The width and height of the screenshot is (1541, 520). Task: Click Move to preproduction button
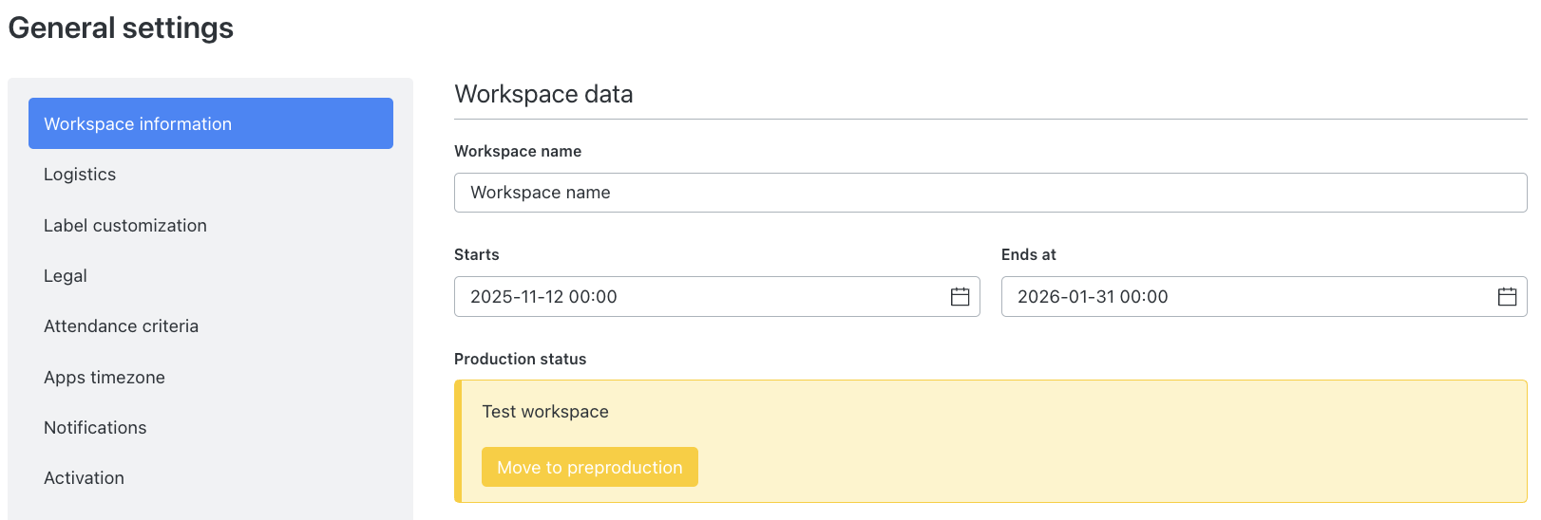tap(590, 467)
